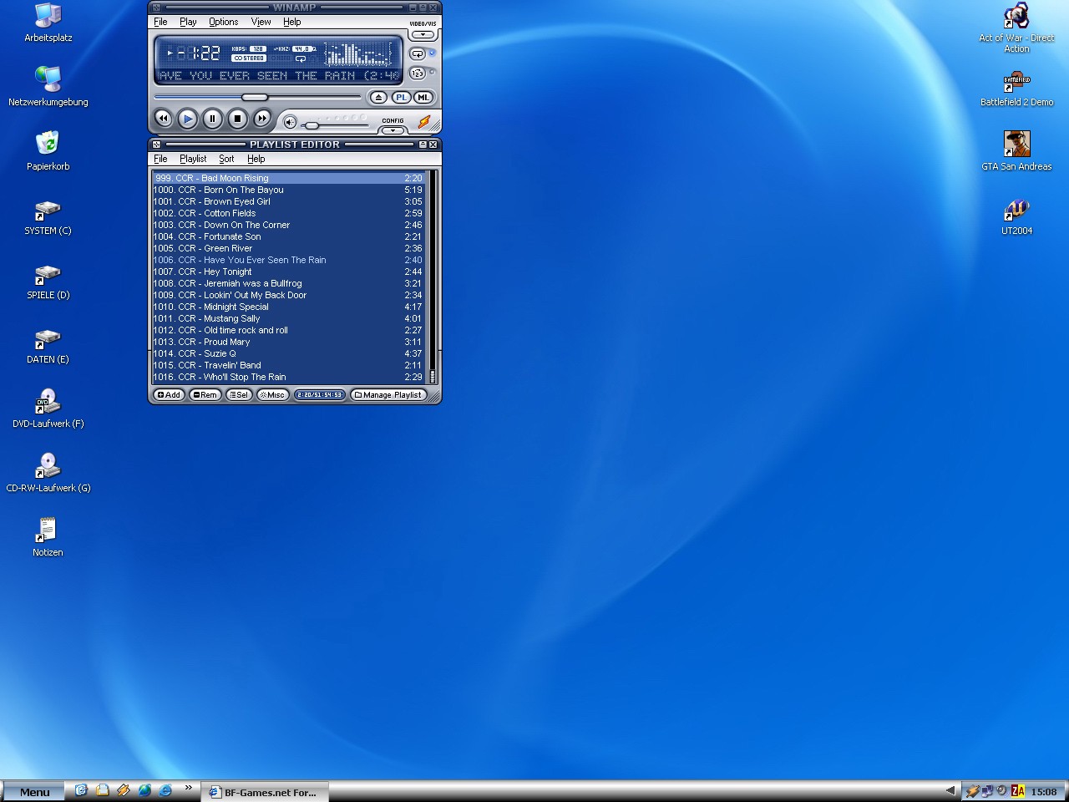Select 'CCR - Fortunate Son' track
The height and width of the screenshot is (802, 1069).
click(x=289, y=236)
